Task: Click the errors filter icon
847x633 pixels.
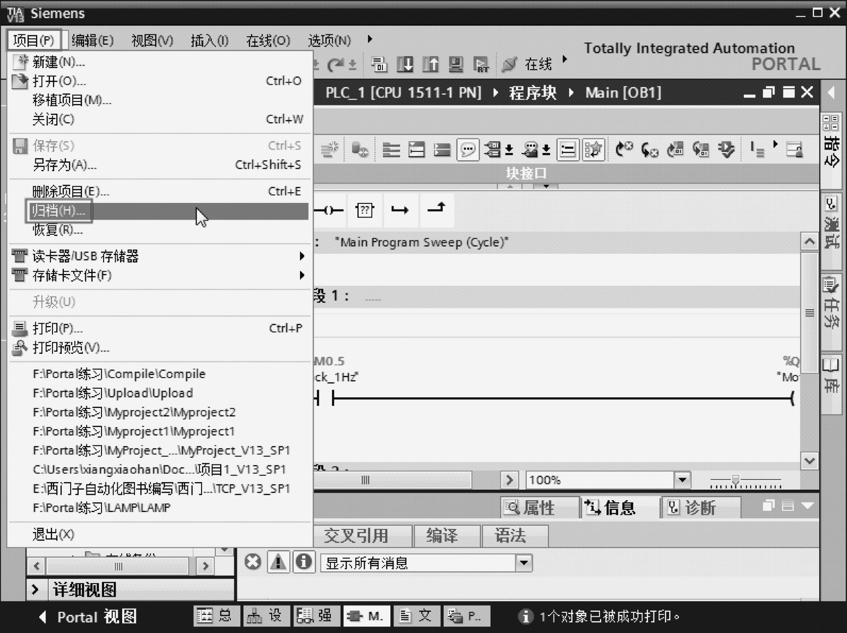Action: pyautogui.click(x=253, y=562)
